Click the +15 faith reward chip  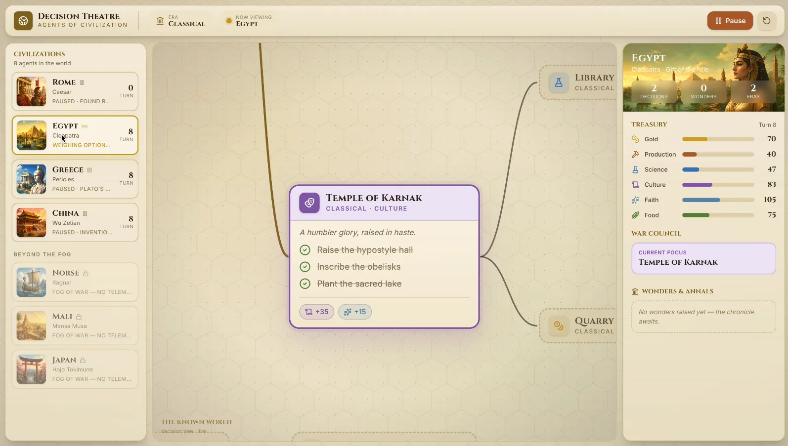355,312
